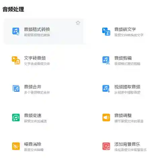This screenshot has height=160, width=168.
Task: Click the 音频剪辑 scissors icon
Action: coord(106,60)
